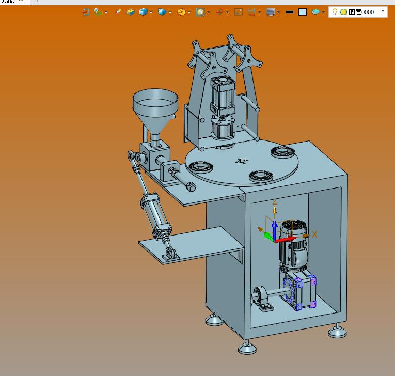This screenshot has height=376, width=395.
Task: Click the gray monitor display icon
Action: click(x=271, y=12)
